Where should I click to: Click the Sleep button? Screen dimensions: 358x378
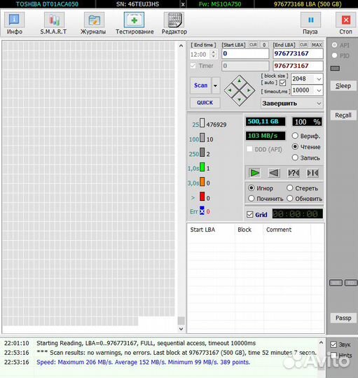point(343,86)
